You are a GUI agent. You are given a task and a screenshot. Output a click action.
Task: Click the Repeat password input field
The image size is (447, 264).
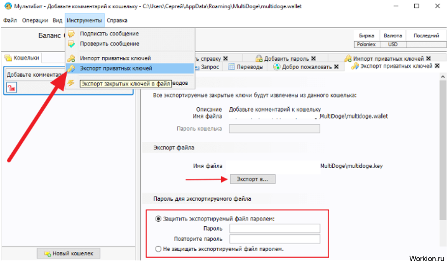pos(274,239)
